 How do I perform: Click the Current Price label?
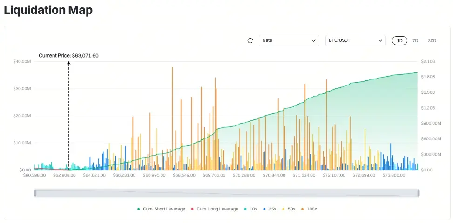point(68,56)
